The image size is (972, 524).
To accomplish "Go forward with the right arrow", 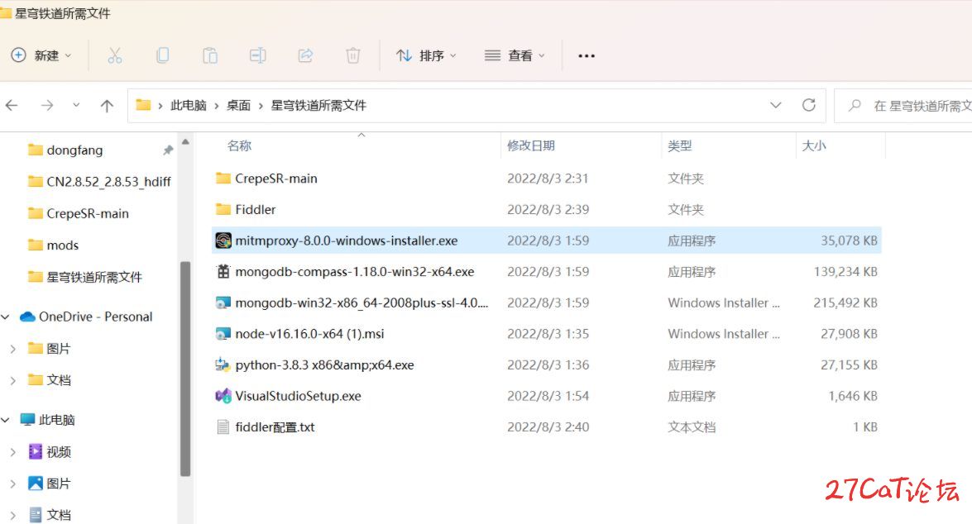I will point(47,105).
